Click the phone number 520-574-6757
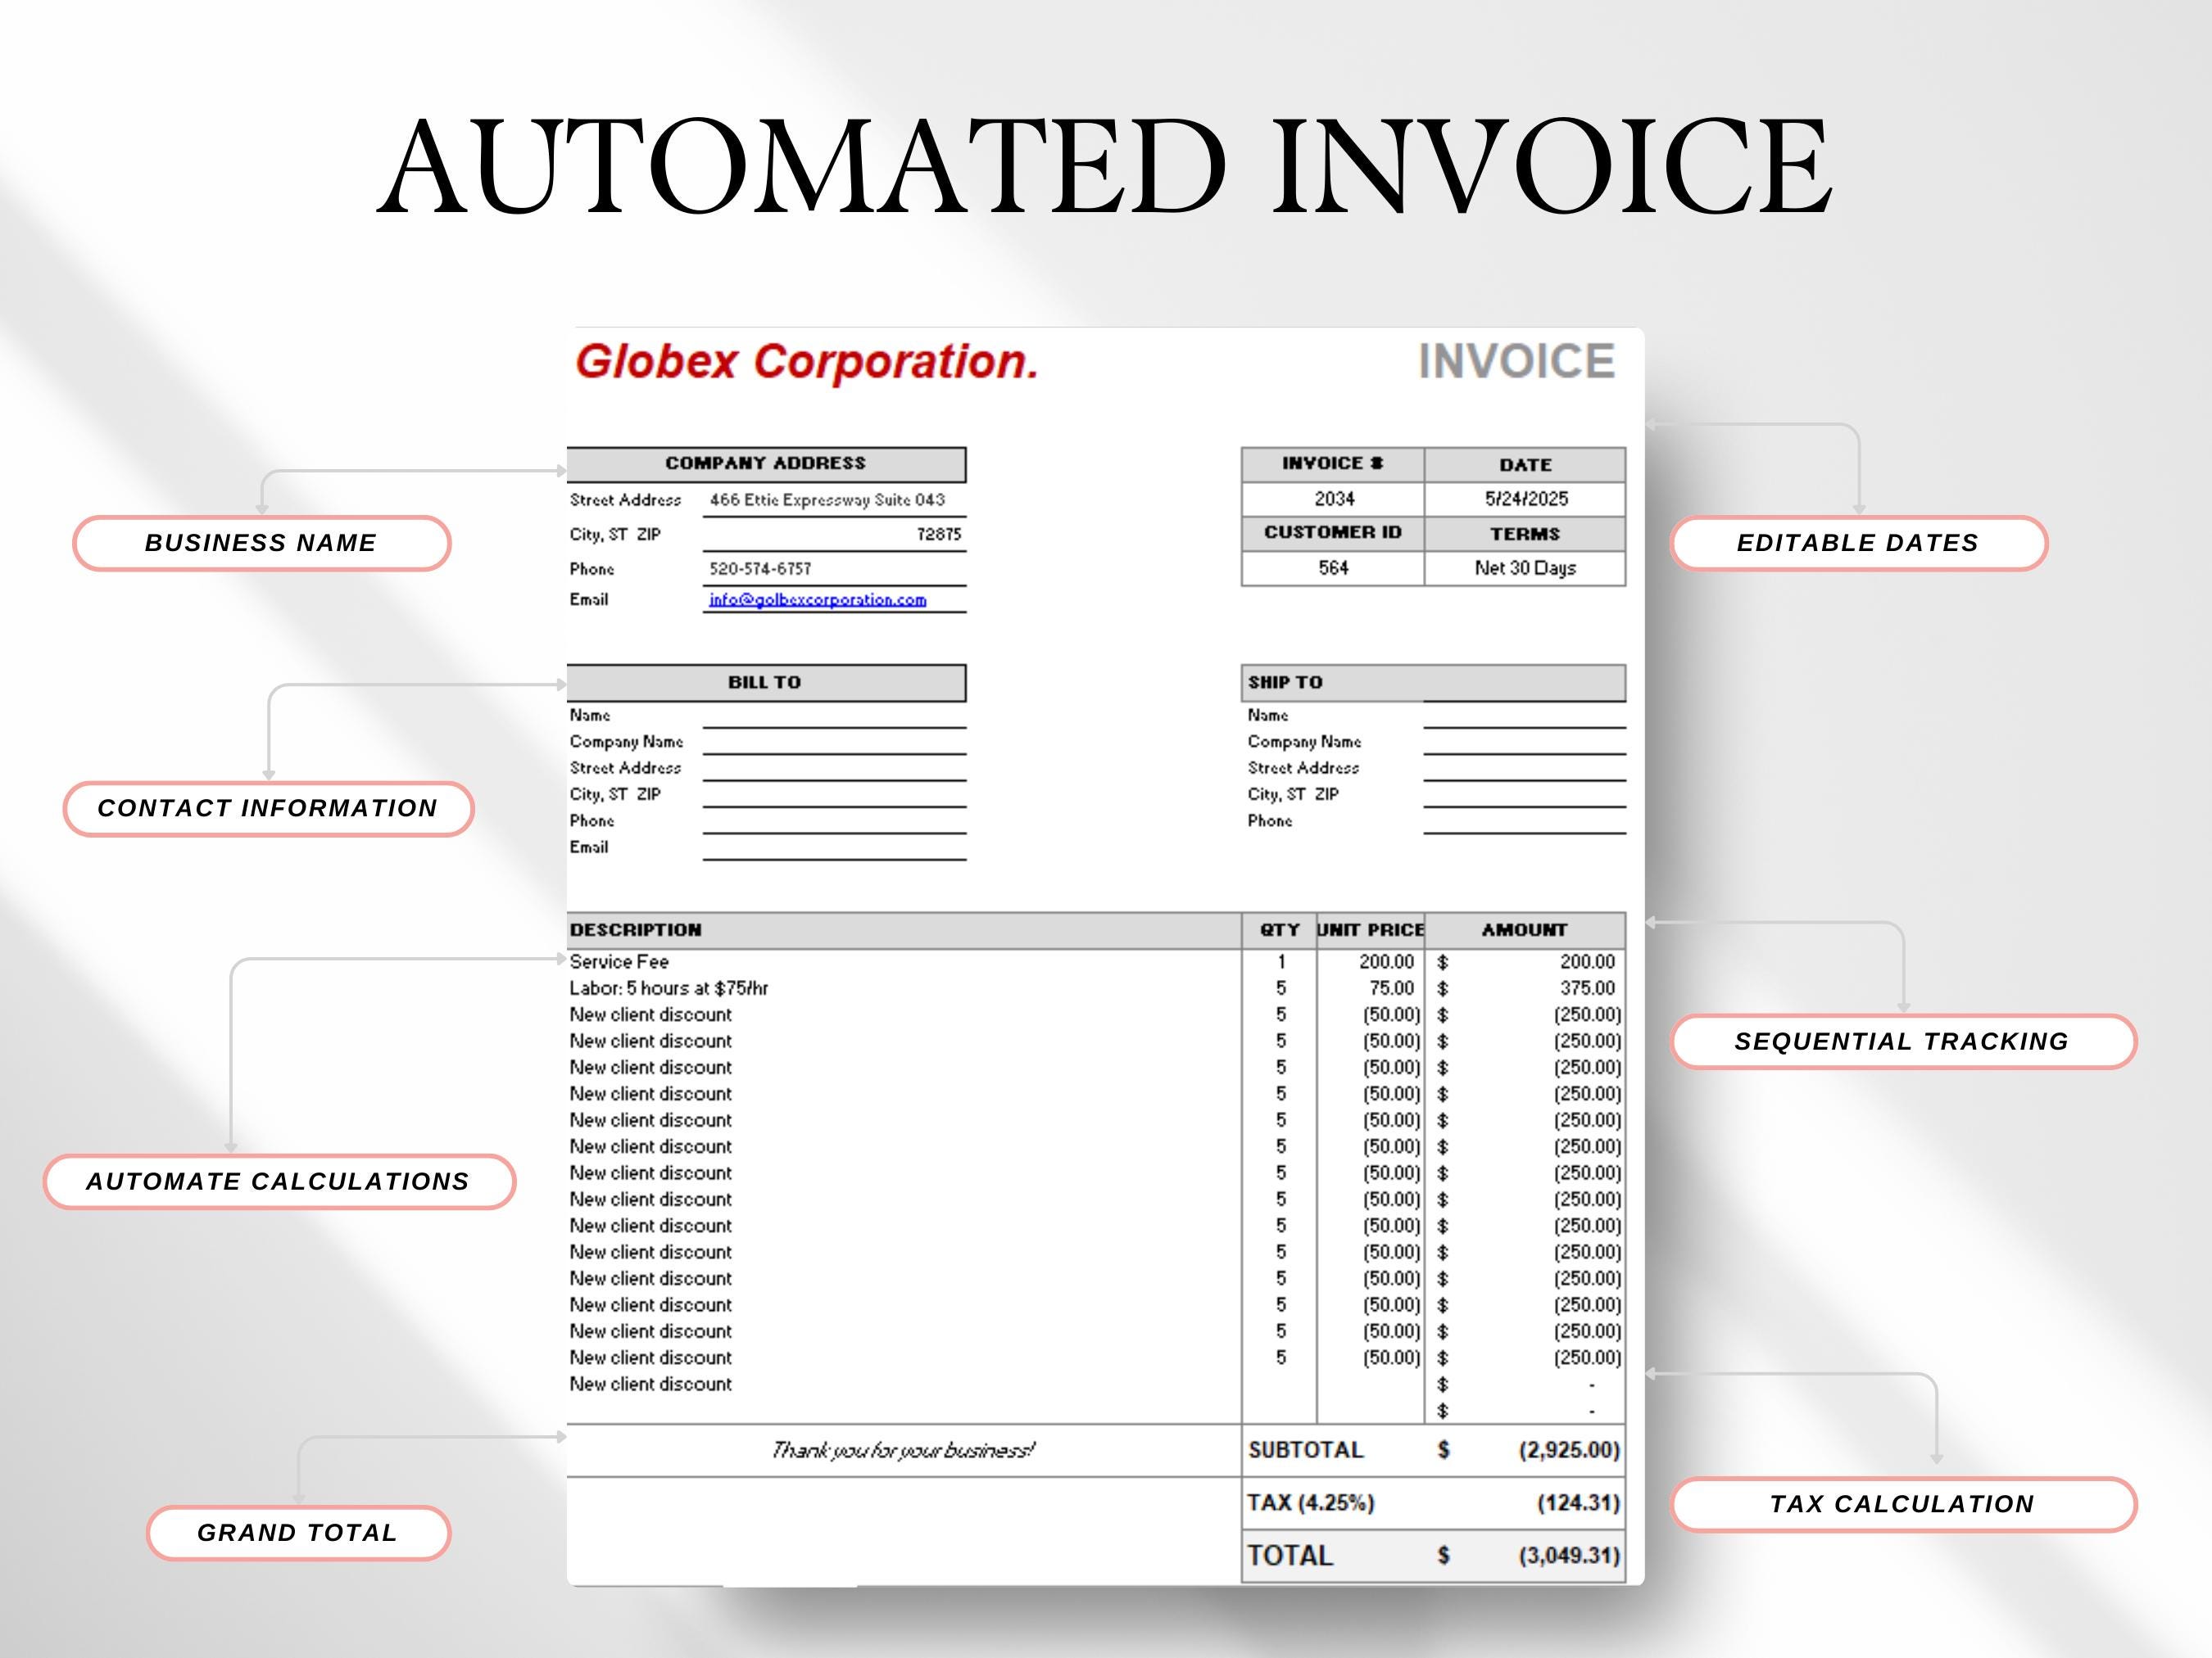 tap(760, 569)
